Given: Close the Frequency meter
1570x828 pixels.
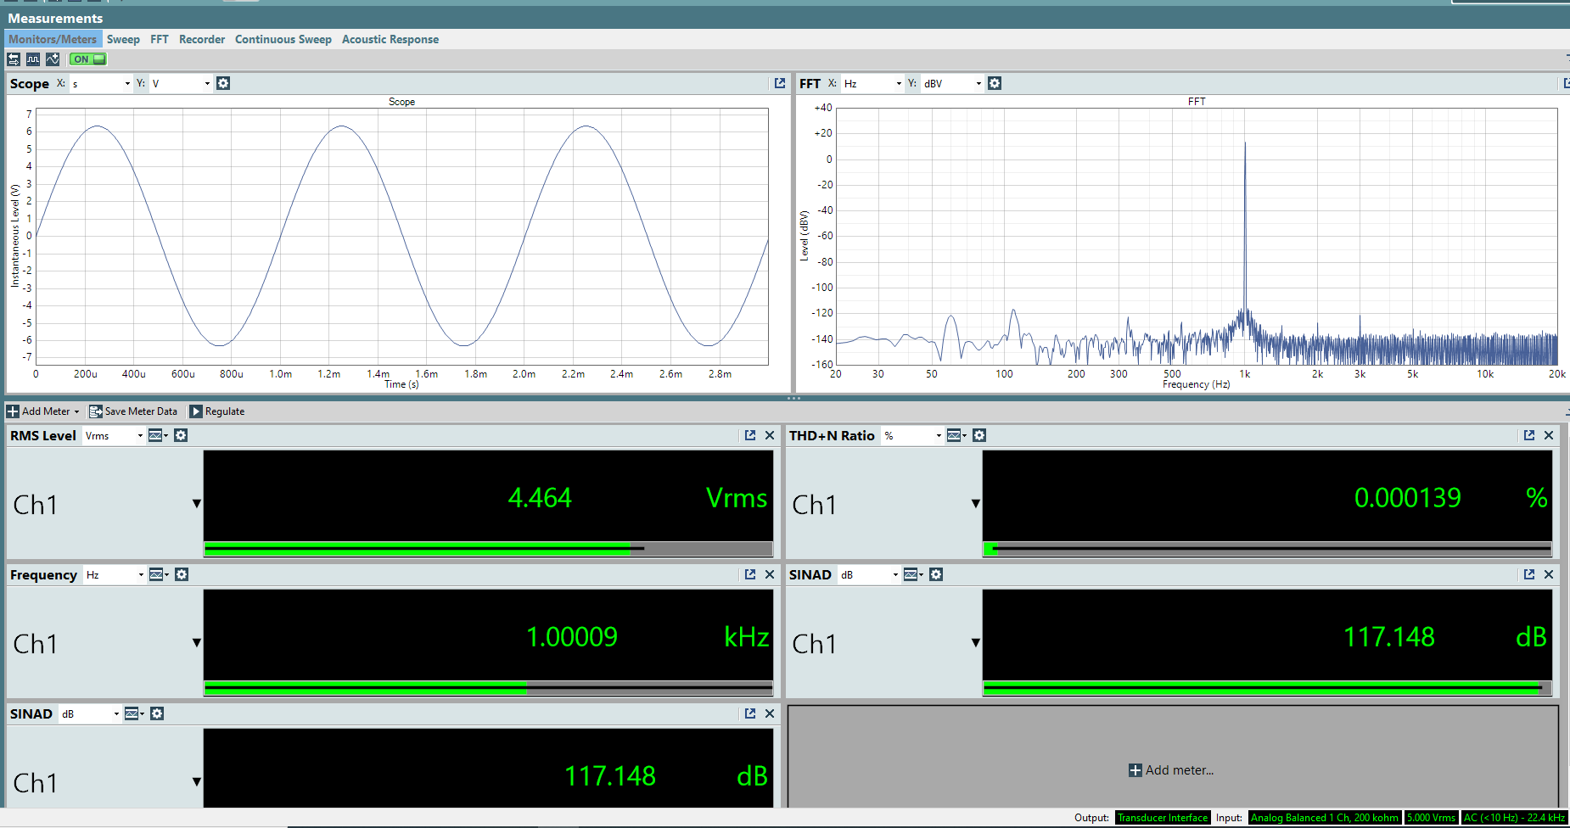Looking at the screenshot, I should 770,574.
